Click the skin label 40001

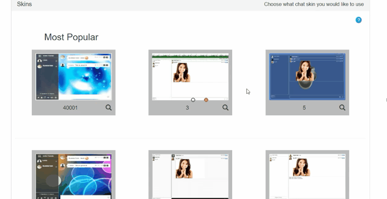click(x=70, y=108)
